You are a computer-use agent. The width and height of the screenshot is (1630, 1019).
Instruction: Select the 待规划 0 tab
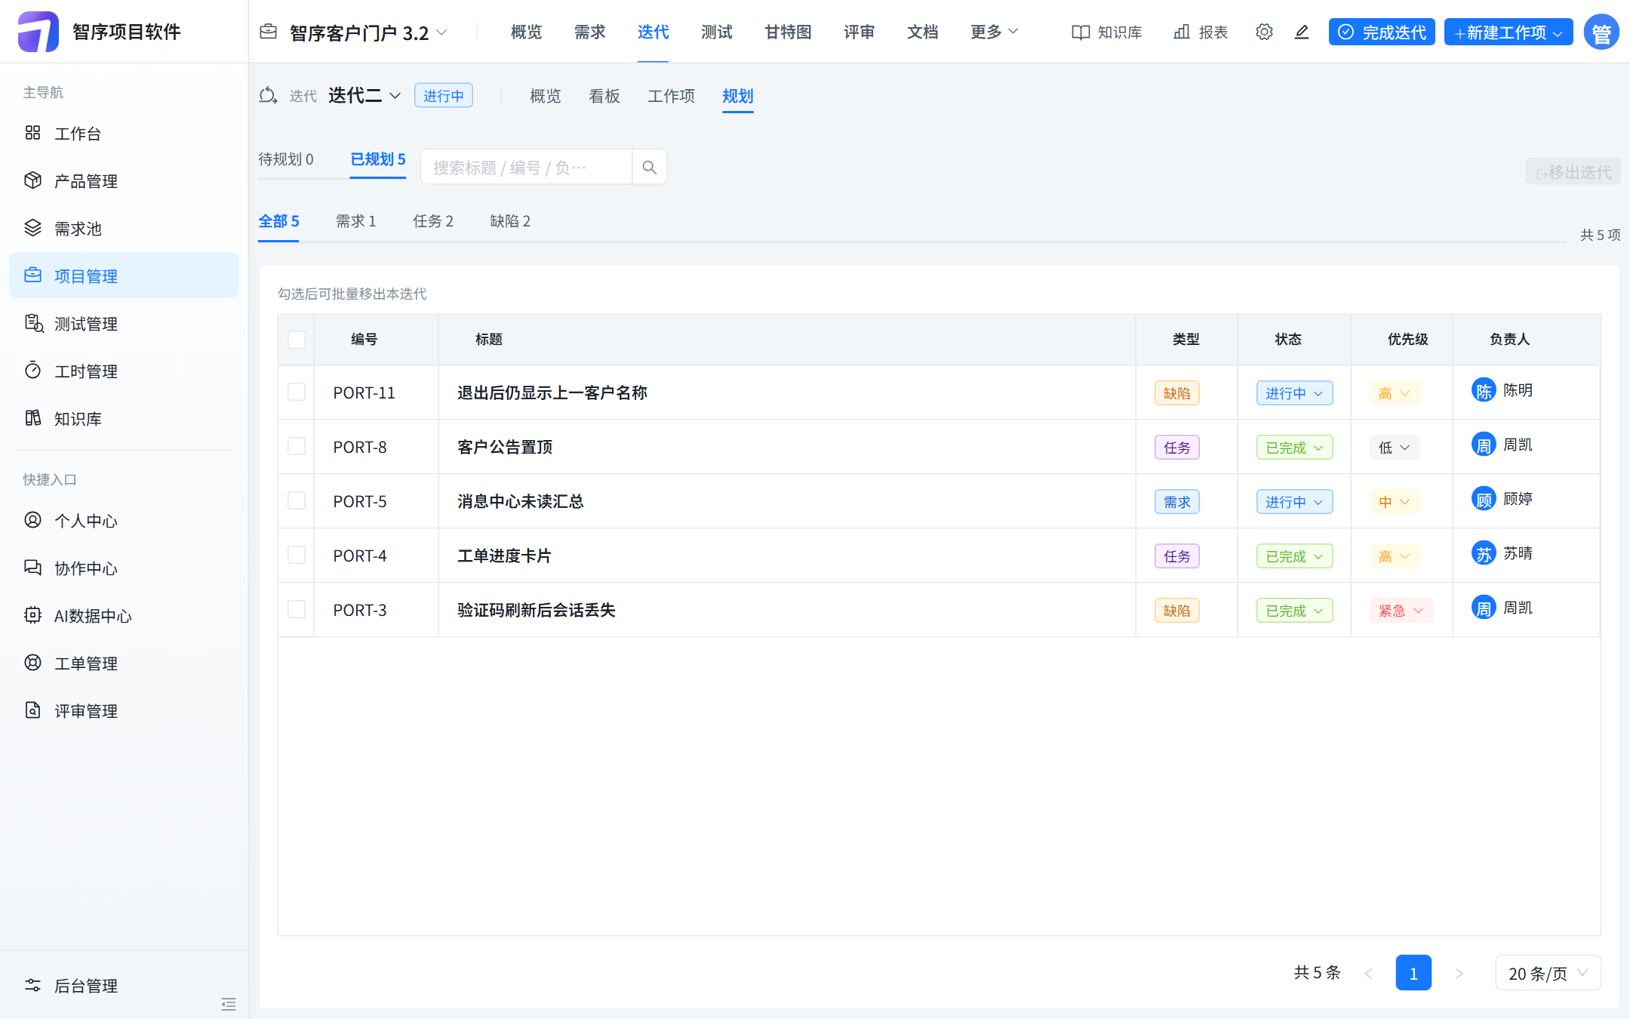click(286, 159)
